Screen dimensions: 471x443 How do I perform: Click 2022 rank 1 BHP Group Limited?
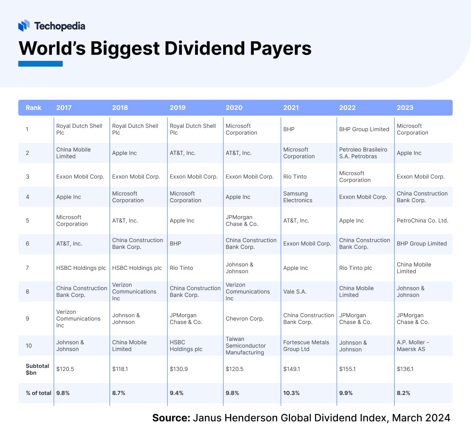tap(364, 129)
